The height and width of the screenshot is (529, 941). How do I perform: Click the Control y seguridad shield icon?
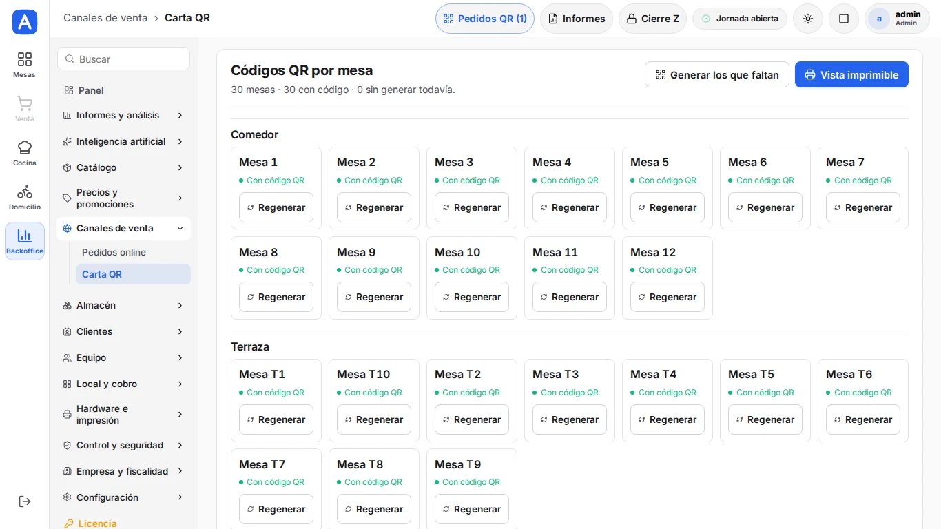click(x=67, y=445)
